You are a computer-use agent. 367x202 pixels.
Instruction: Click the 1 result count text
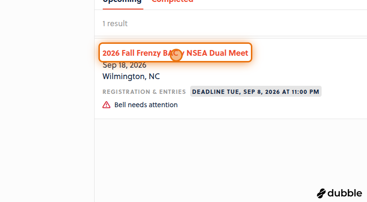point(115,23)
